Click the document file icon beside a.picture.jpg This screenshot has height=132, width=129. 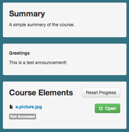point(11,107)
